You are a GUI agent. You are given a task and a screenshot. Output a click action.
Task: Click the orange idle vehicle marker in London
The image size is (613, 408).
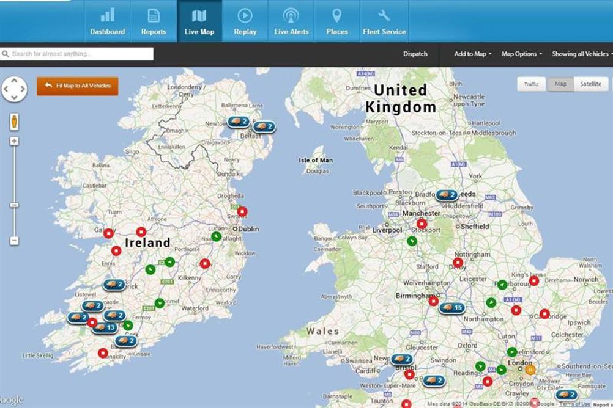(530, 370)
